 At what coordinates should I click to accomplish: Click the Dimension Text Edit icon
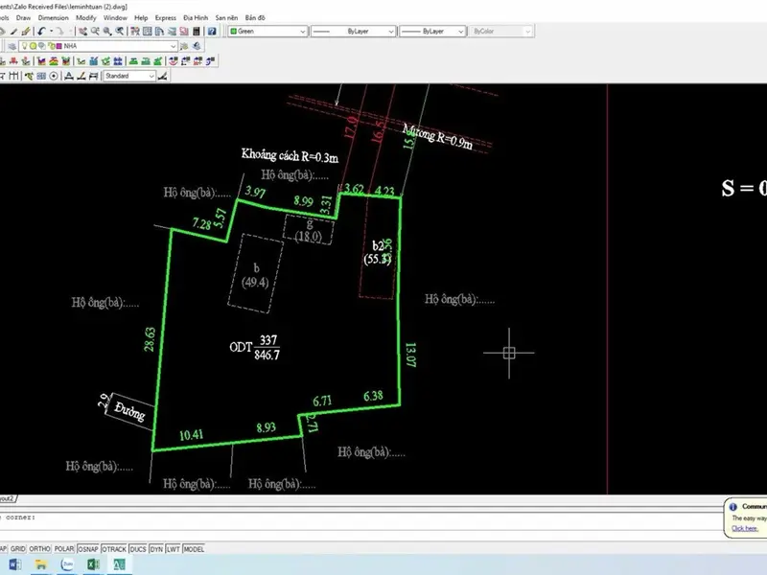[x=81, y=76]
